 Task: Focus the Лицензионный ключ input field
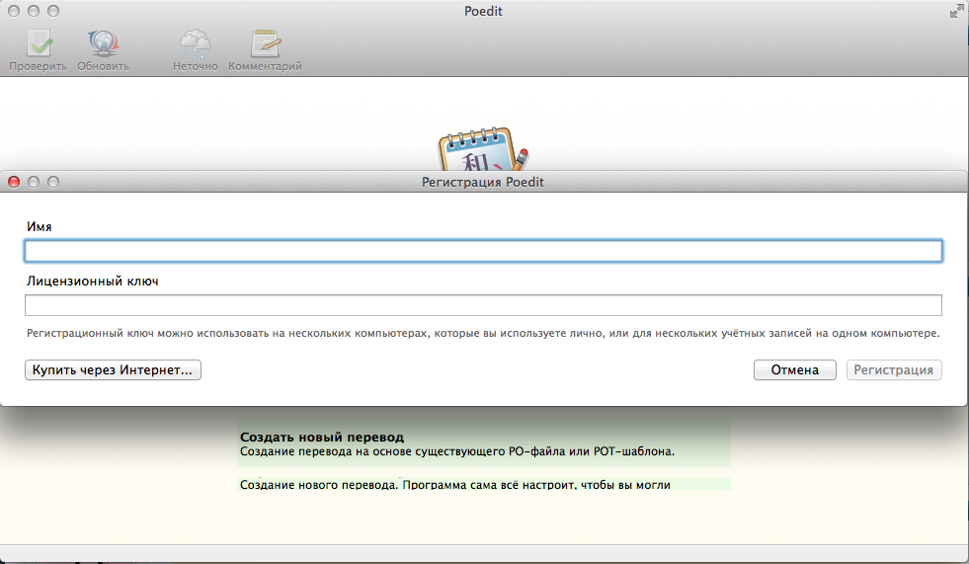pos(483,305)
